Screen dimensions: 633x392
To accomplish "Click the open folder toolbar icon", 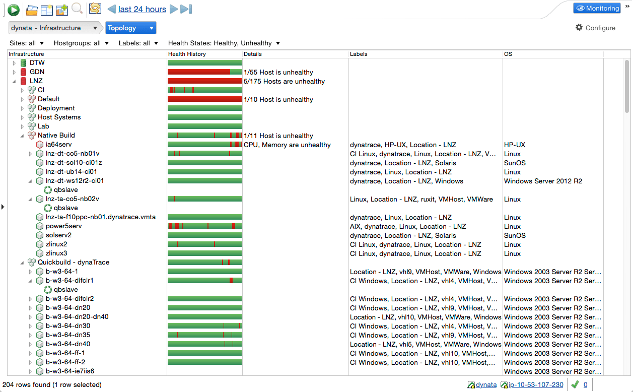I will 32,9.
